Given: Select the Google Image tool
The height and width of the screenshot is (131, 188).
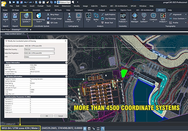Looking at the screenshot, I should click(x=54, y=18).
